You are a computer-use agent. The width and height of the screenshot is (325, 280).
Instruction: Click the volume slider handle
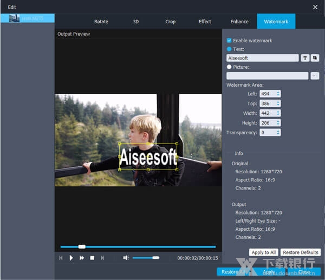(155, 258)
